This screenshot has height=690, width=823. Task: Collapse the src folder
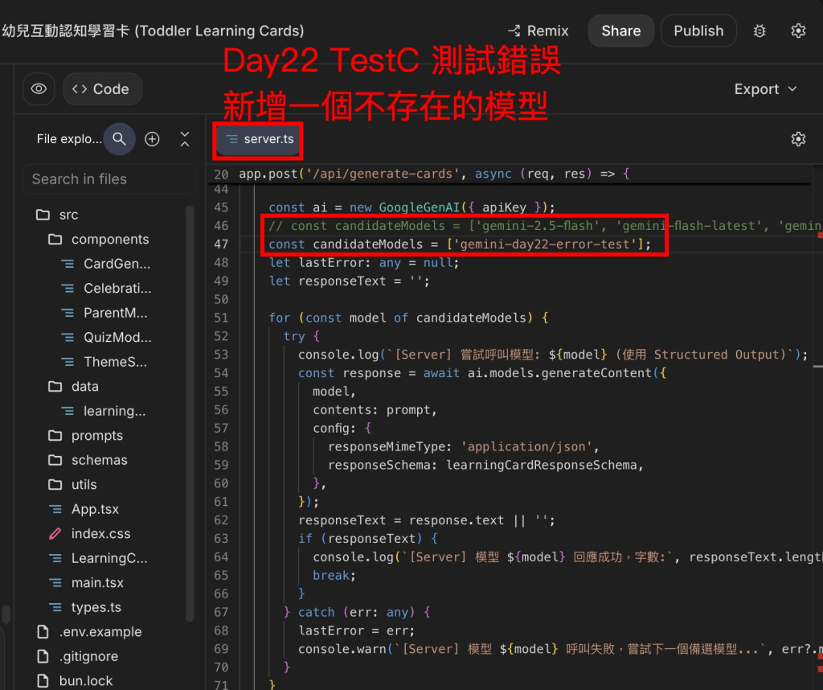tap(57, 215)
